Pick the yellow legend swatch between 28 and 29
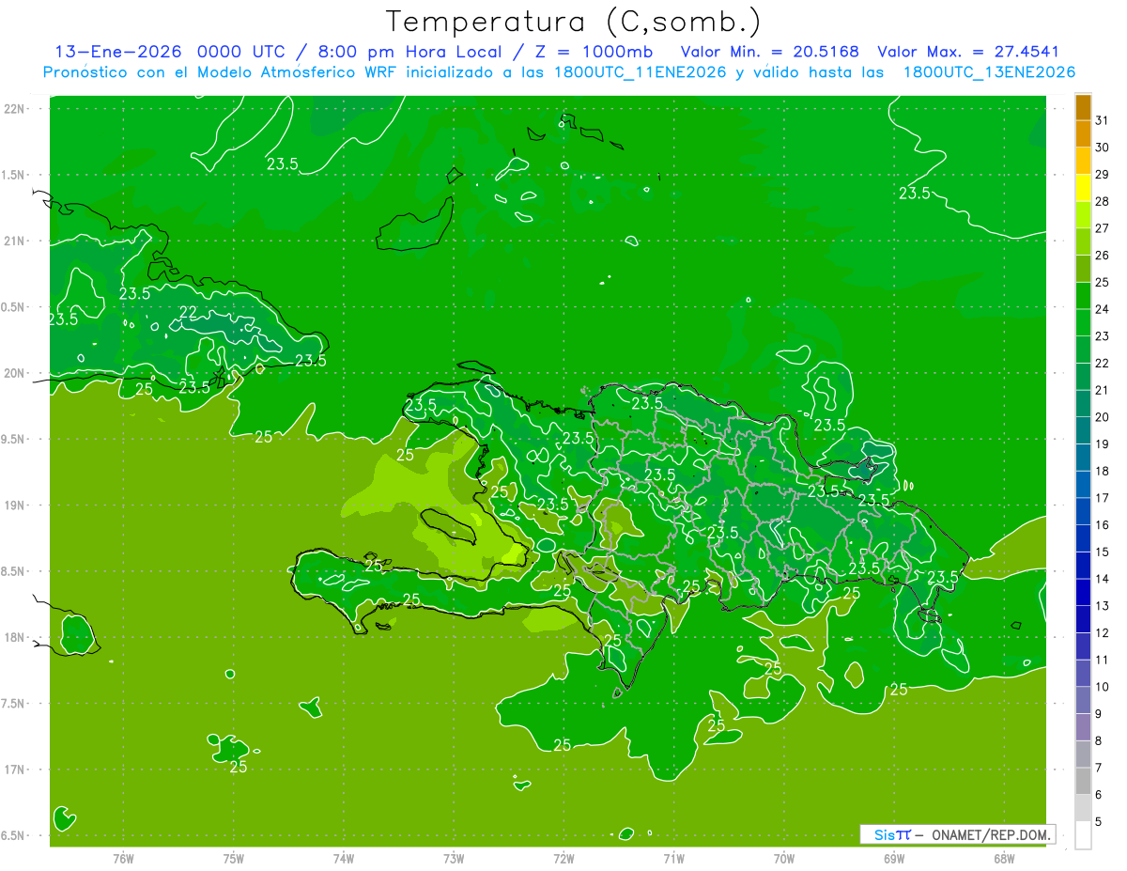1127x871 pixels. tap(1083, 188)
